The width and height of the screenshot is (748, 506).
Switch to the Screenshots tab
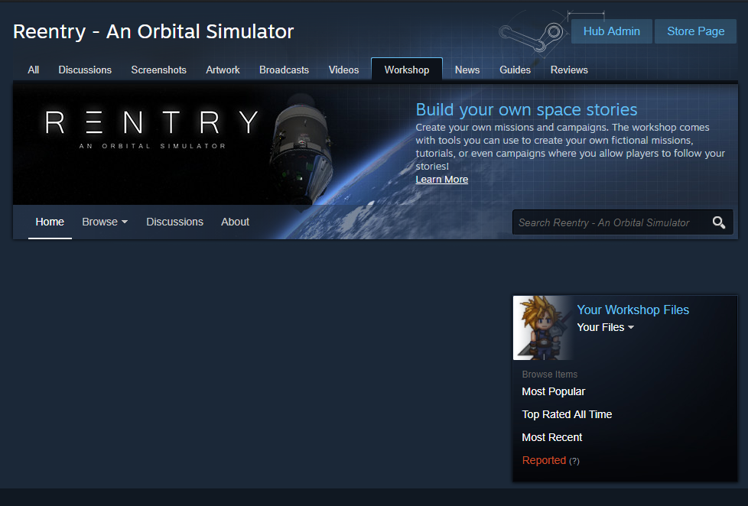[x=159, y=70]
